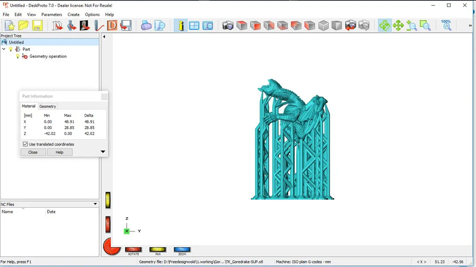Image resolution: width=476 pixels, height=267 pixels.
Task: Click the previous view camera with red arrow
Action: [x=351, y=26]
